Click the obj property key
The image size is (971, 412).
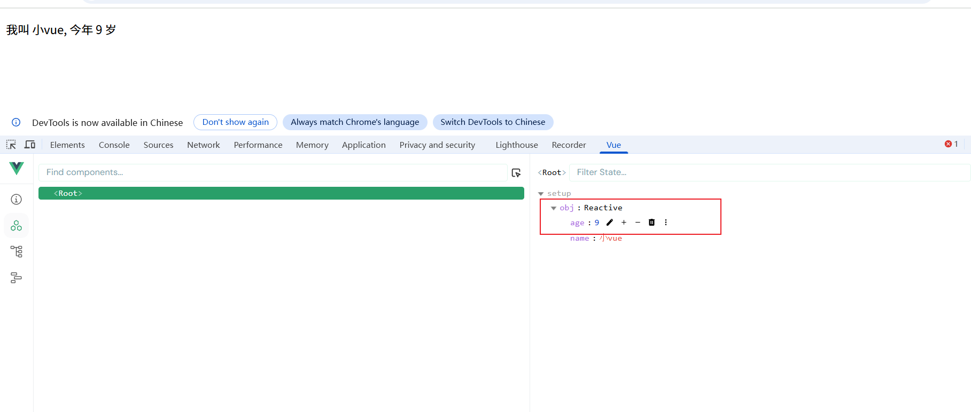566,208
